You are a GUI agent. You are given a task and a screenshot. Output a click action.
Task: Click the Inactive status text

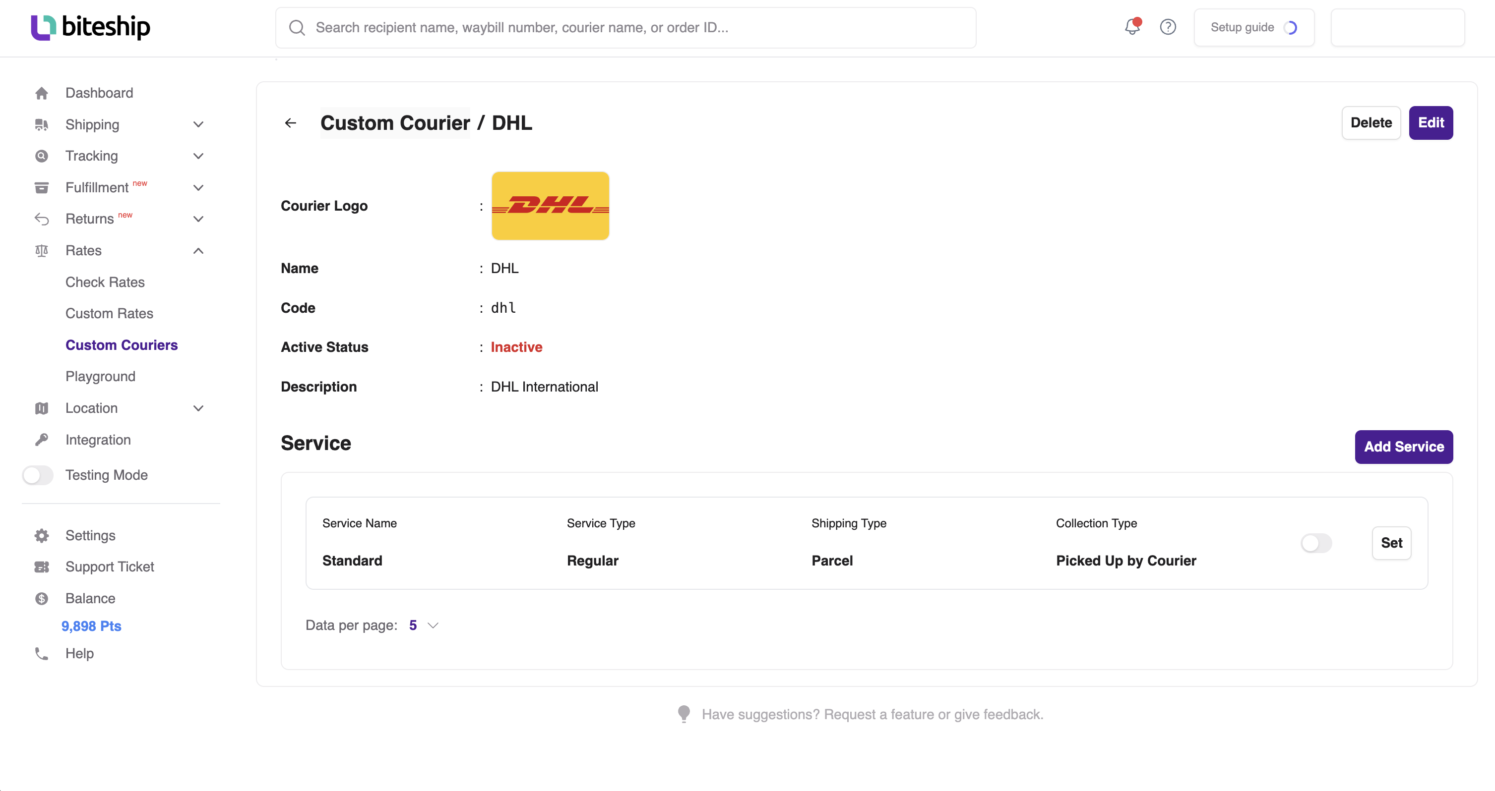516,347
